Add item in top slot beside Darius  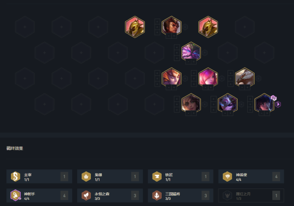157,21
